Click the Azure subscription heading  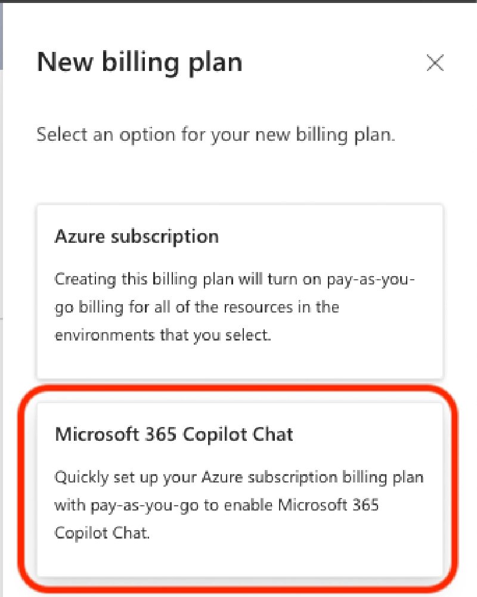click(137, 236)
